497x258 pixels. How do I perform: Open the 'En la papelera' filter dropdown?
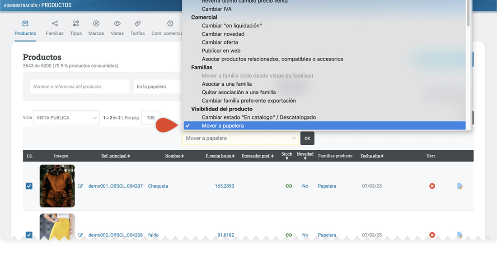tap(158, 87)
